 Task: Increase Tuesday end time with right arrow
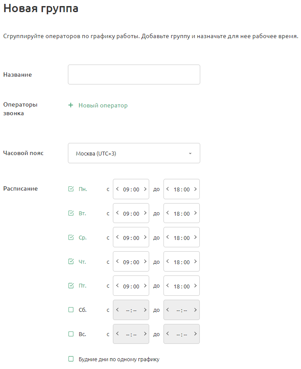[x=195, y=214]
